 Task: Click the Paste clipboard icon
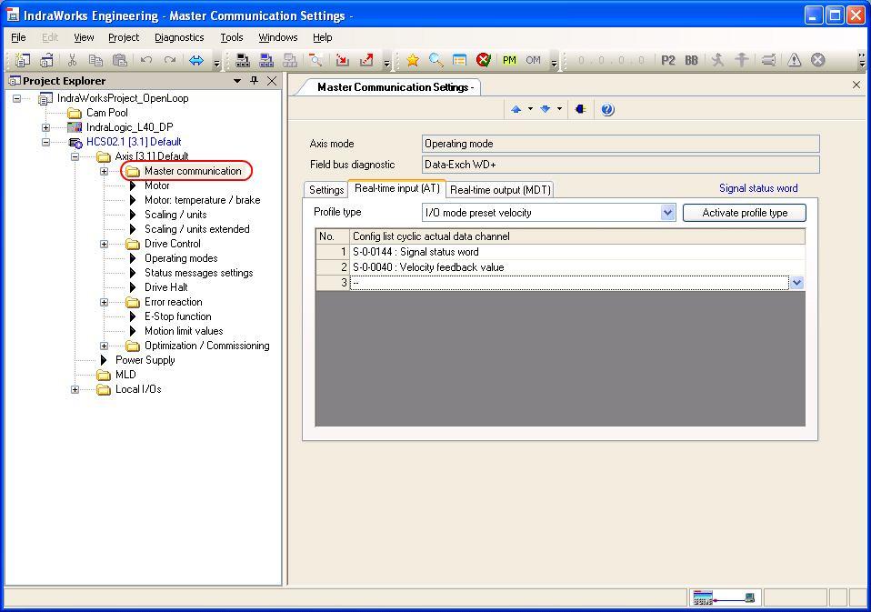pos(120,60)
